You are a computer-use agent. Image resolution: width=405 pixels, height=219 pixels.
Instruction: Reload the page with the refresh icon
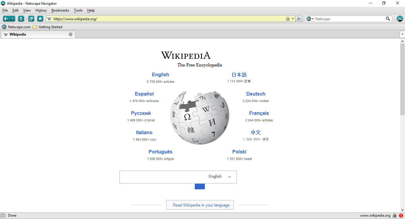(21, 19)
